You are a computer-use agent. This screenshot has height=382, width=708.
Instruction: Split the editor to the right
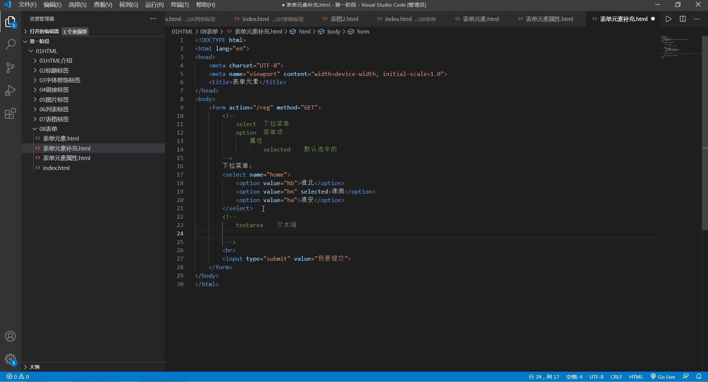coord(683,19)
